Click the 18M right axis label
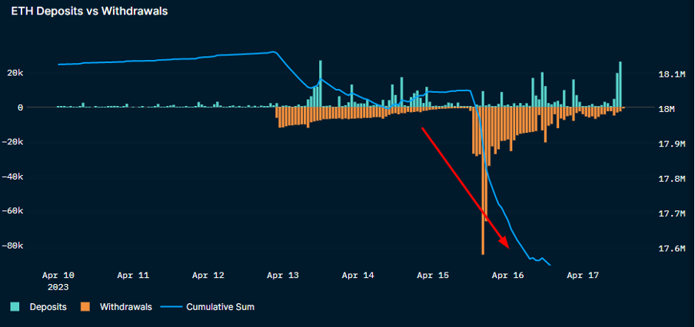The width and height of the screenshot is (695, 327). tap(666, 110)
